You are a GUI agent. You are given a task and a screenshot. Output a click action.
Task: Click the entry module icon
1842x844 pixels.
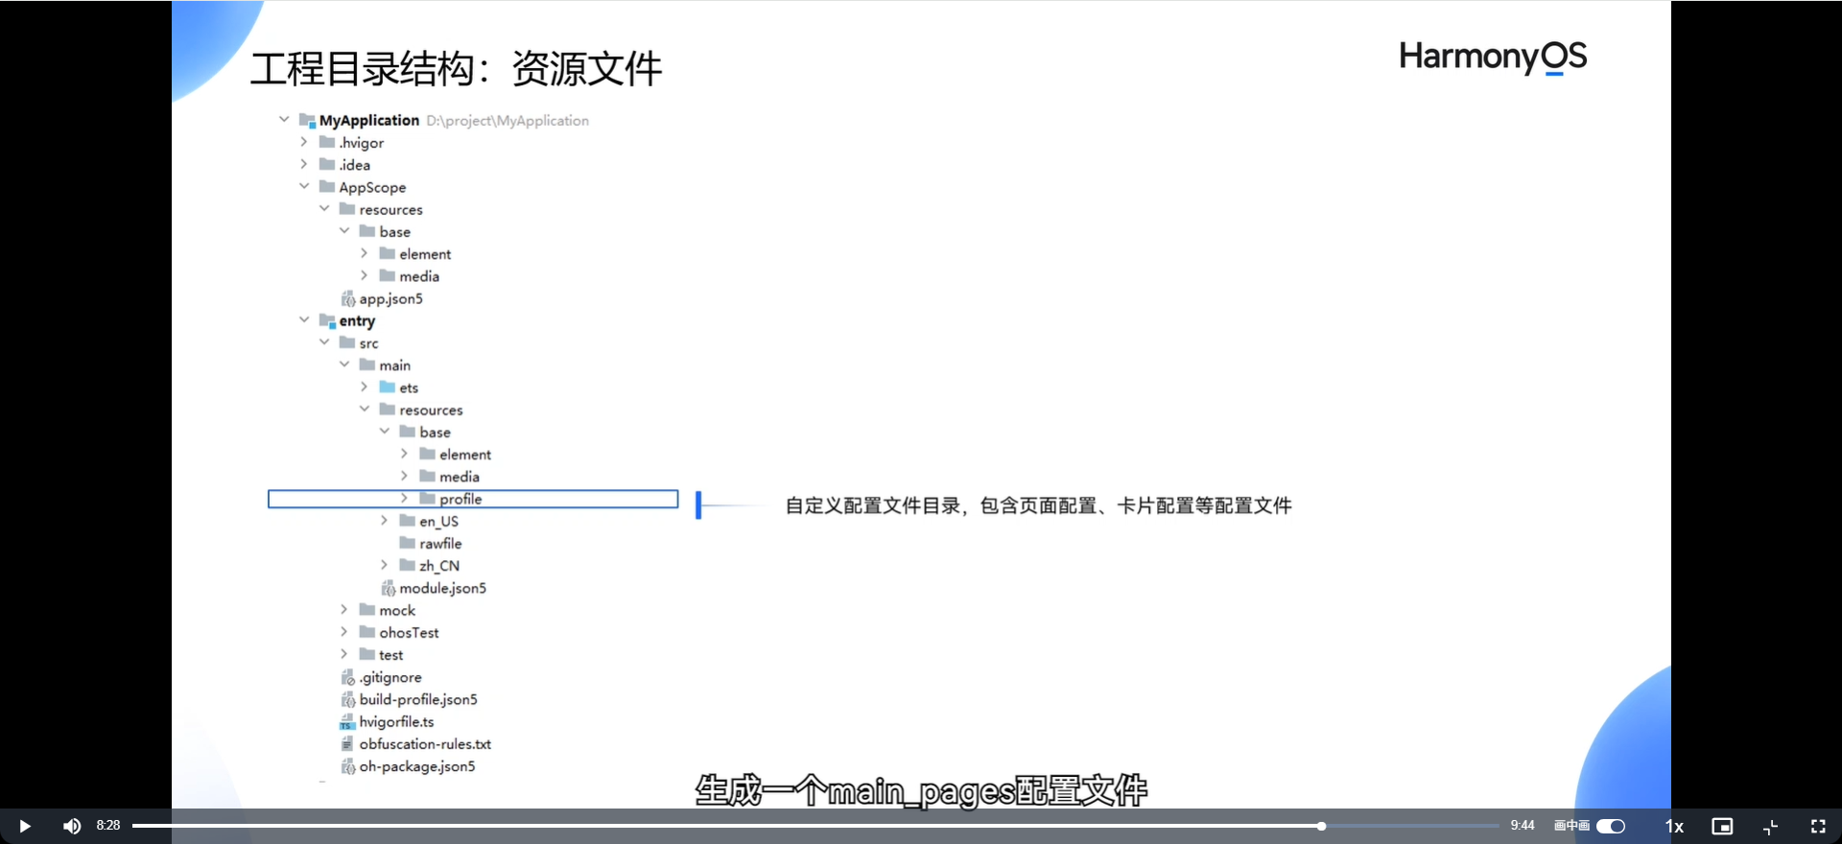(327, 320)
